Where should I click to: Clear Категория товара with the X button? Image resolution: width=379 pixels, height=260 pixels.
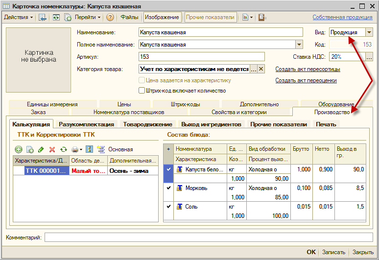pyautogui.click(x=261, y=69)
